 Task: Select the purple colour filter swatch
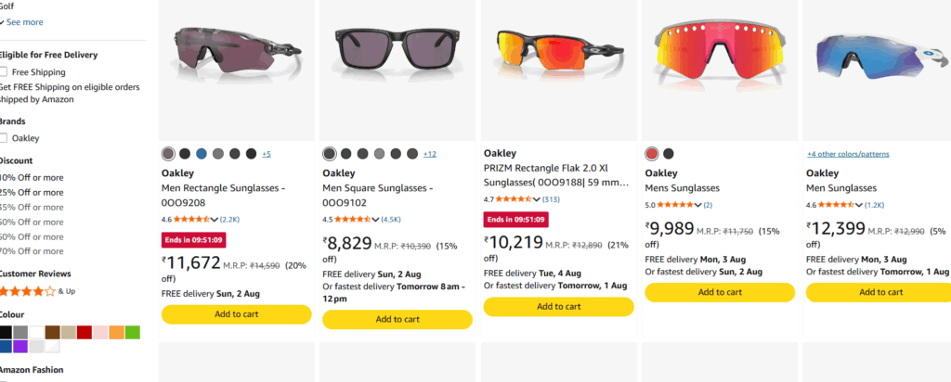coord(20,347)
